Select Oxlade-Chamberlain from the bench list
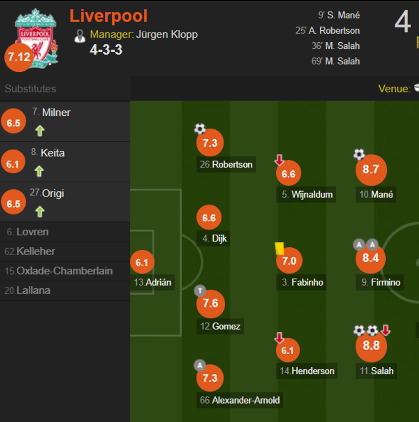Viewport: 419px width, 422px height. click(x=65, y=271)
